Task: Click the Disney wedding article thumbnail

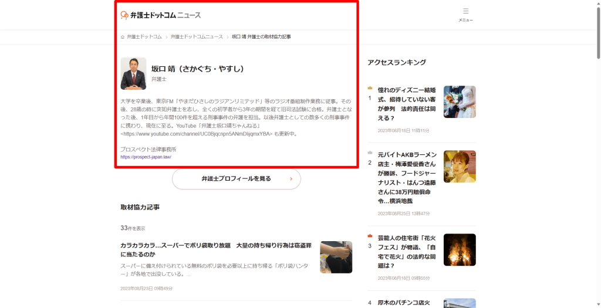Action: (x=460, y=102)
